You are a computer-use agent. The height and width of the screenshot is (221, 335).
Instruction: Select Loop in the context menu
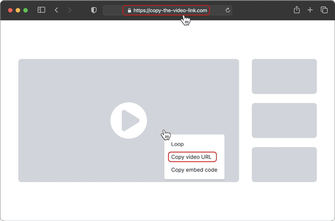coord(177,144)
